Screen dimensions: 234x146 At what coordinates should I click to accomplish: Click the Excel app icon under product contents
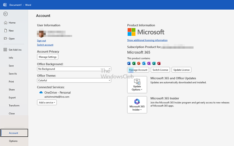(134, 64)
